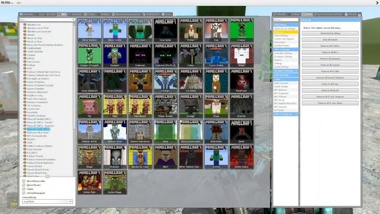This screenshot has width=380, height=214.
Task: Spawn the Husk NPC
Action: (140, 81)
